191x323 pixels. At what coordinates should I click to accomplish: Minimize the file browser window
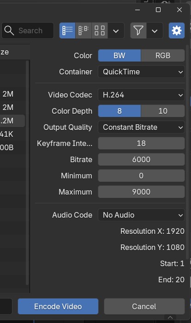tap(137, 10)
